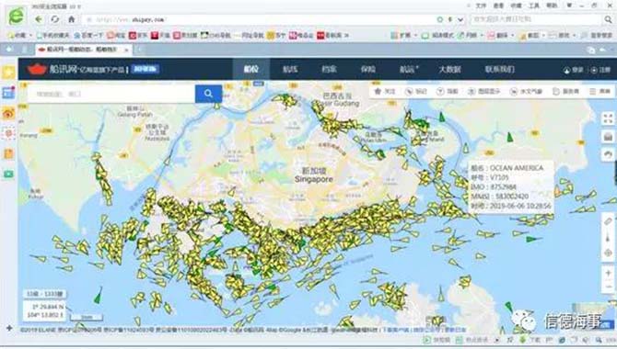Select the 大数据 navigation tab
The height and width of the screenshot is (349, 617).
tap(449, 69)
